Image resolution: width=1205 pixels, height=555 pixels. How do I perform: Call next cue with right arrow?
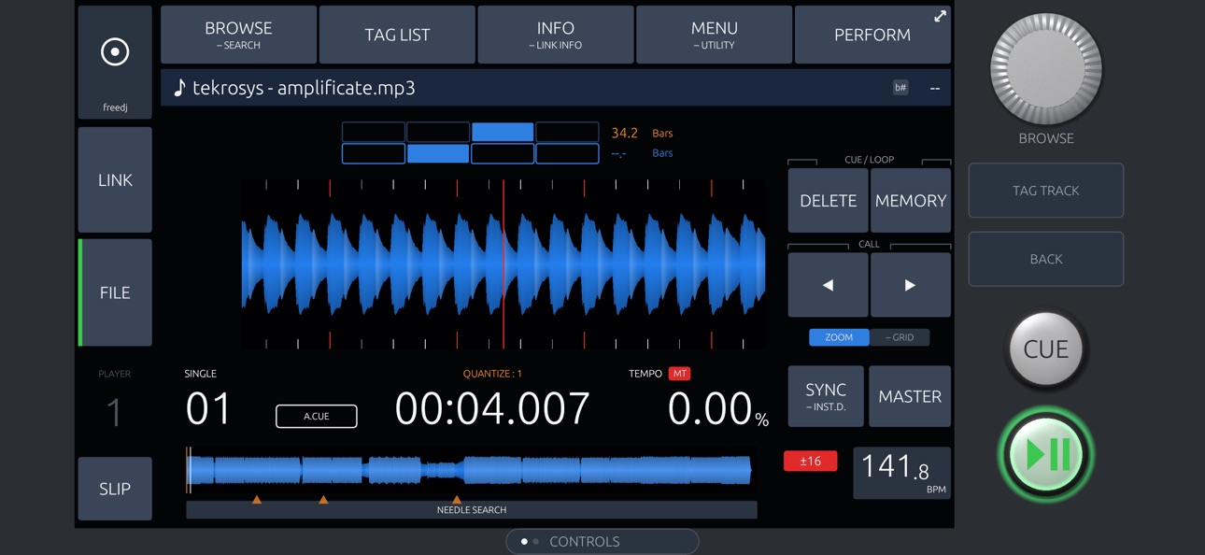[911, 285]
